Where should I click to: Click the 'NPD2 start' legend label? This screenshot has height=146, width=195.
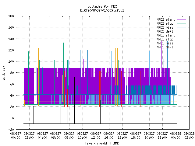point(166,19)
